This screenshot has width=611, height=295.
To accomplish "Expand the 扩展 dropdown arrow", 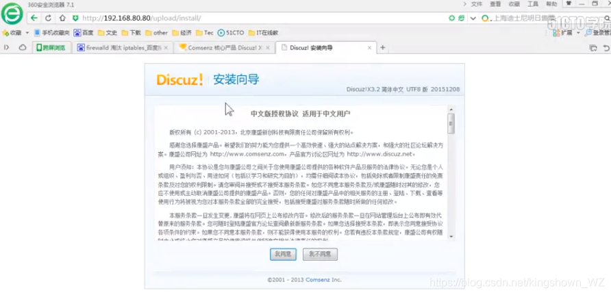I will click(578, 33).
